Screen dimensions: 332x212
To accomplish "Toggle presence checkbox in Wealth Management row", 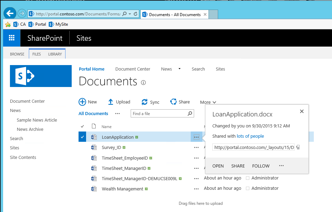I will 248,188.
